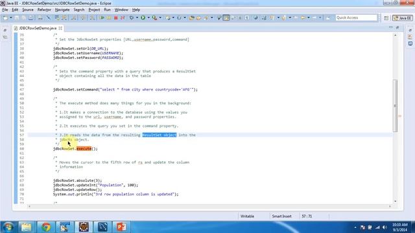
Task: Click the Run External Tools icon
Action: click(154, 17)
